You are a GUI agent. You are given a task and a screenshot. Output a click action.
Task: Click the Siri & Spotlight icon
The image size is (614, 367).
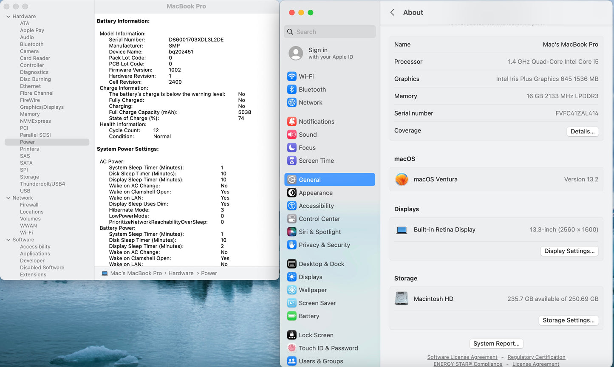click(292, 231)
